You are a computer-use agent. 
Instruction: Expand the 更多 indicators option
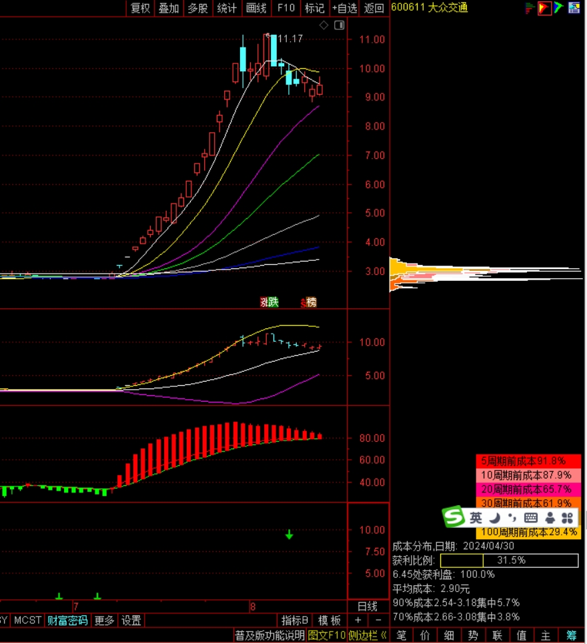[104, 621]
